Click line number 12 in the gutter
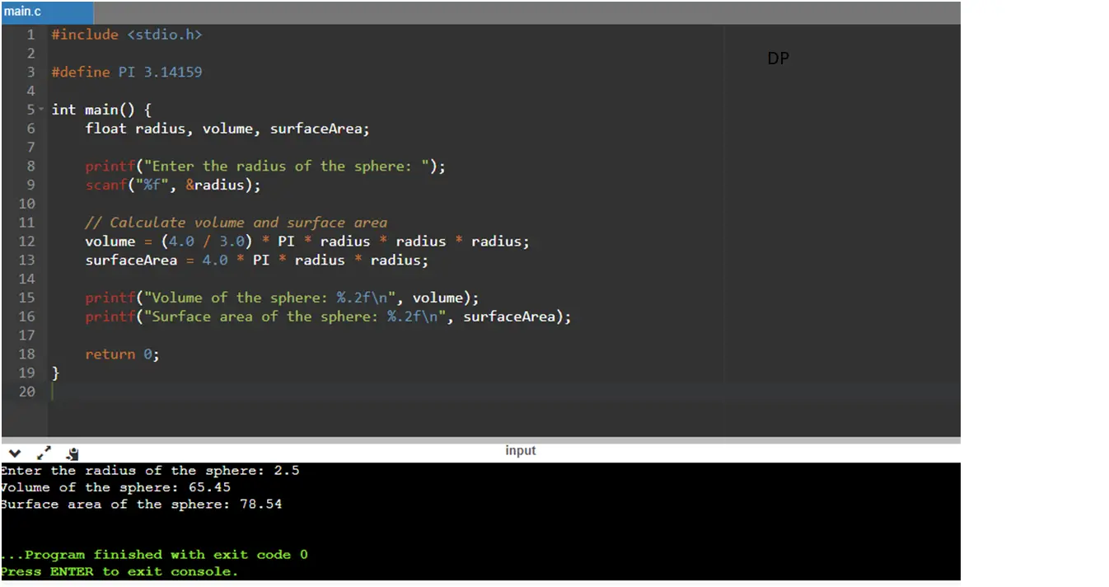Image resolution: width=1109 pixels, height=587 pixels. click(27, 242)
